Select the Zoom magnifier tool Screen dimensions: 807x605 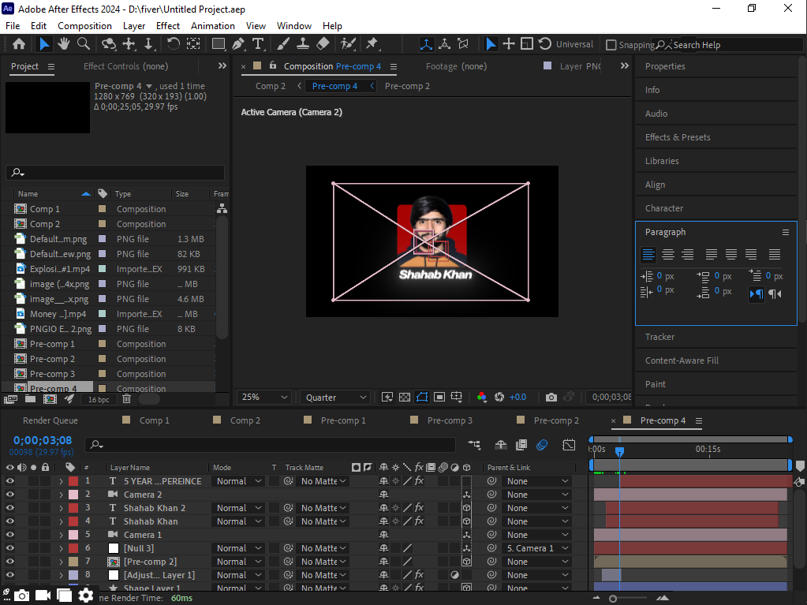tap(83, 44)
